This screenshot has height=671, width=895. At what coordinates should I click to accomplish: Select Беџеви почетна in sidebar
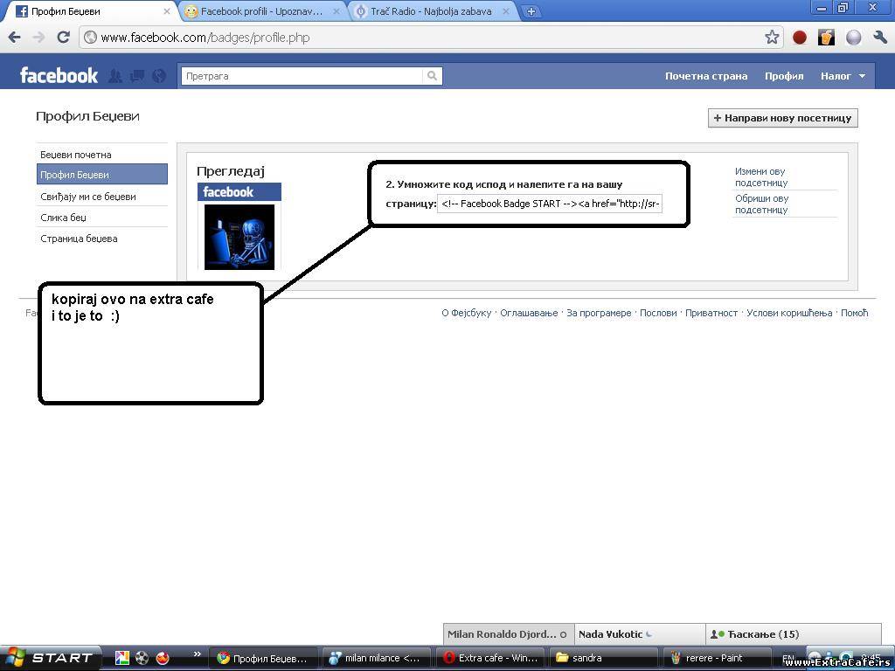pos(102,155)
